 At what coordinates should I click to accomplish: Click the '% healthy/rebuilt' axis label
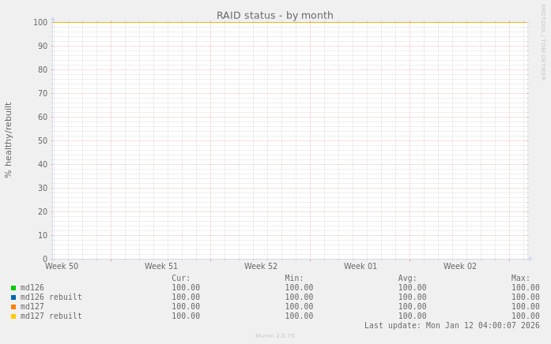point(8,140)
